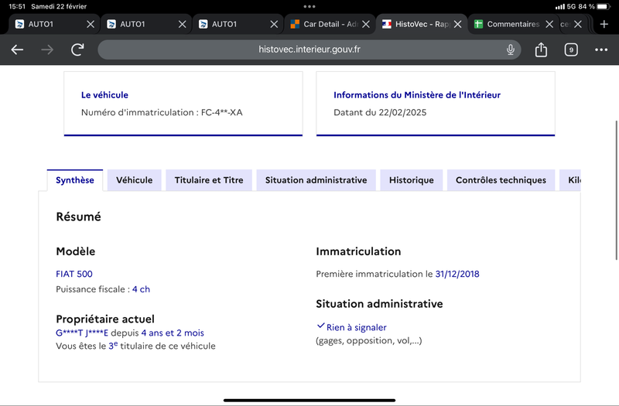
Task: Click the Rien à signaler status
Action: pyautogui.click(x=356, y=327)
